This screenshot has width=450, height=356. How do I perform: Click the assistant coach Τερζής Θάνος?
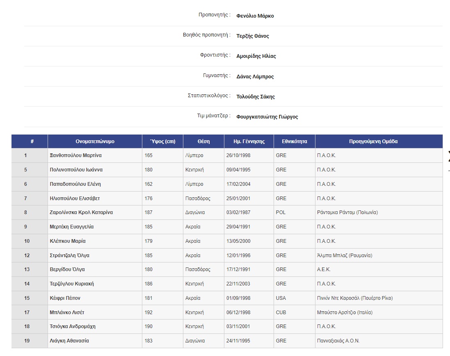click(253, 36)
